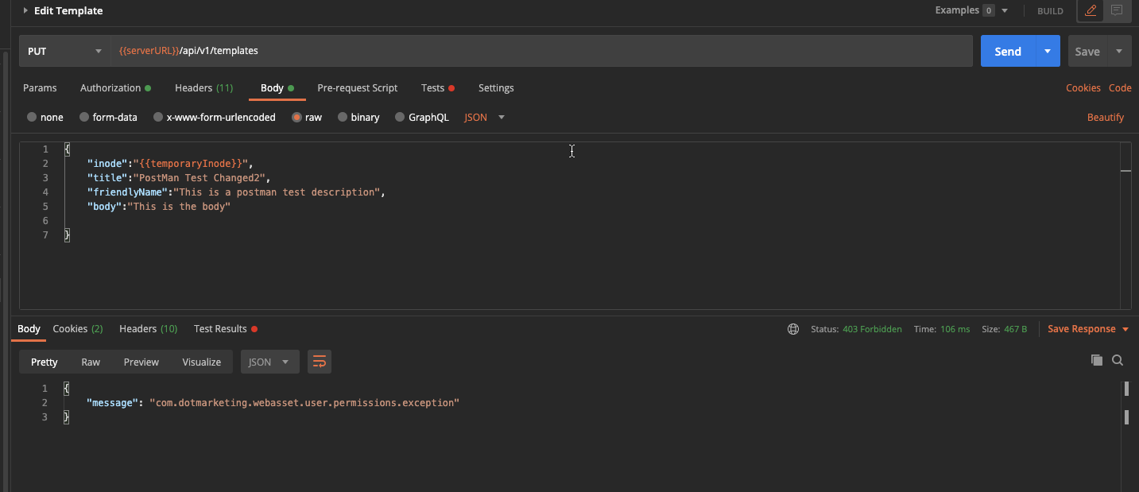The image size is (1139, 492).
Task: Open the PUT method dropdown
Action: [64, 50]
